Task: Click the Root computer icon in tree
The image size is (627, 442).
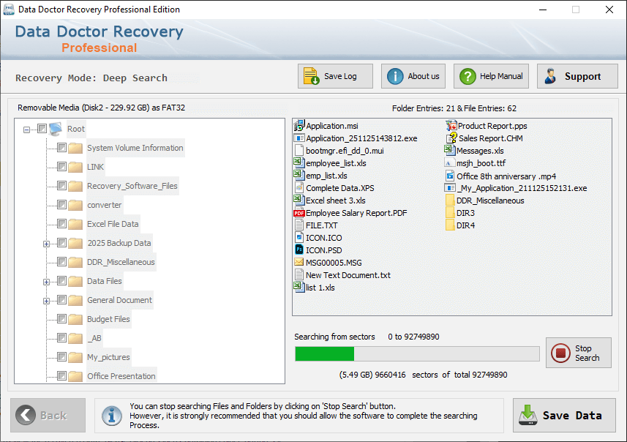Action: pyautogui.click(x=56, y=129)
